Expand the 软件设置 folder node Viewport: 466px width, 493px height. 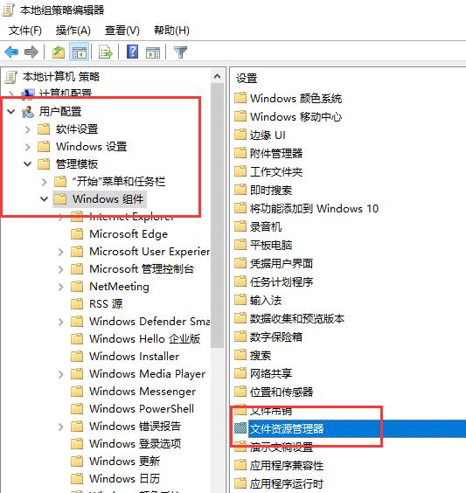(x=28, y=129)
